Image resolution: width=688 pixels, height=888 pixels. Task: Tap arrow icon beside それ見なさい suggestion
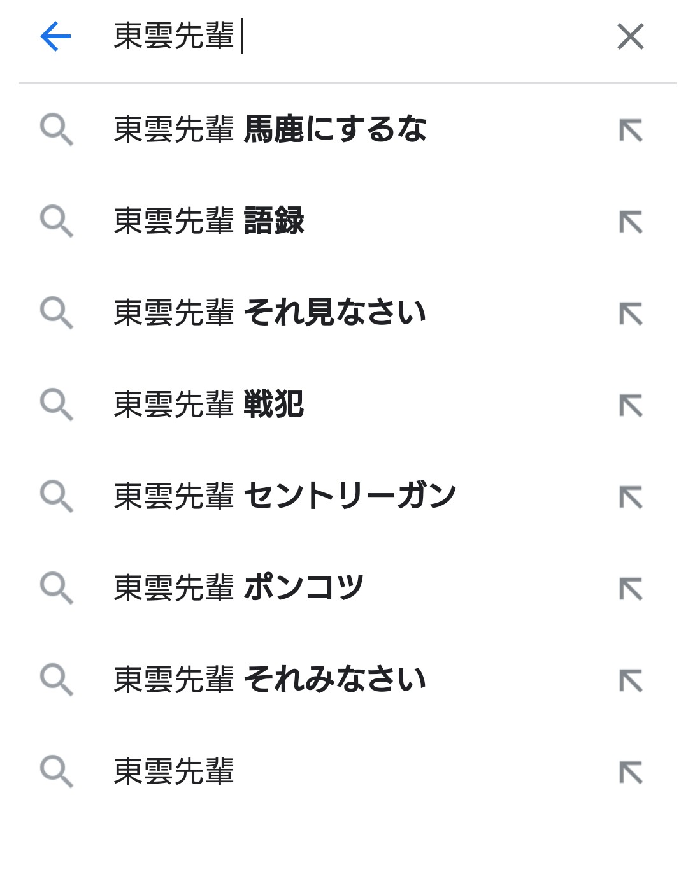tap(631, 314)
